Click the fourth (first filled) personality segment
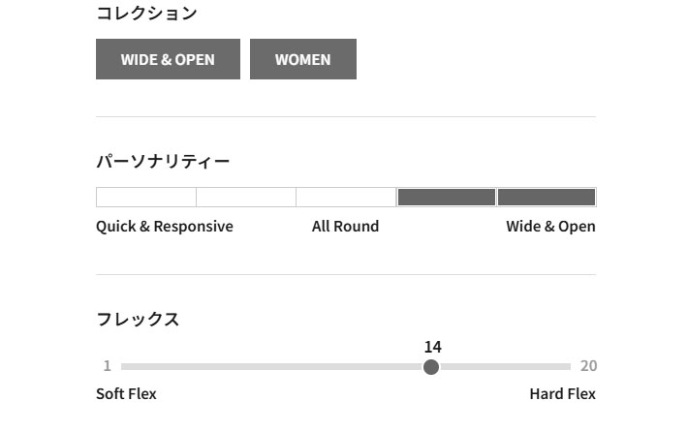Image resolution: width=688 pixels, height=432 pixels. tap(446, 198)
